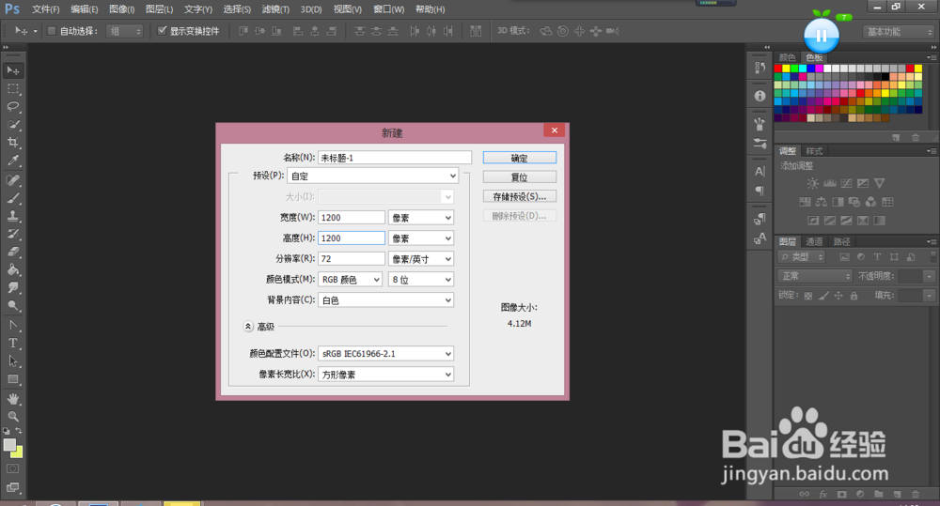Image resolution: width=940 pixels, height=506 pixels.
Task: Open the Info panel icon
Action: pos(760,96)
